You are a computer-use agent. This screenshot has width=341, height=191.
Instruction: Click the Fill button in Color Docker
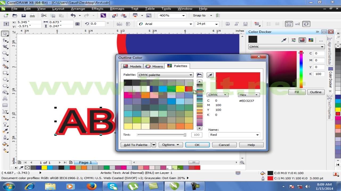[297, 92]
